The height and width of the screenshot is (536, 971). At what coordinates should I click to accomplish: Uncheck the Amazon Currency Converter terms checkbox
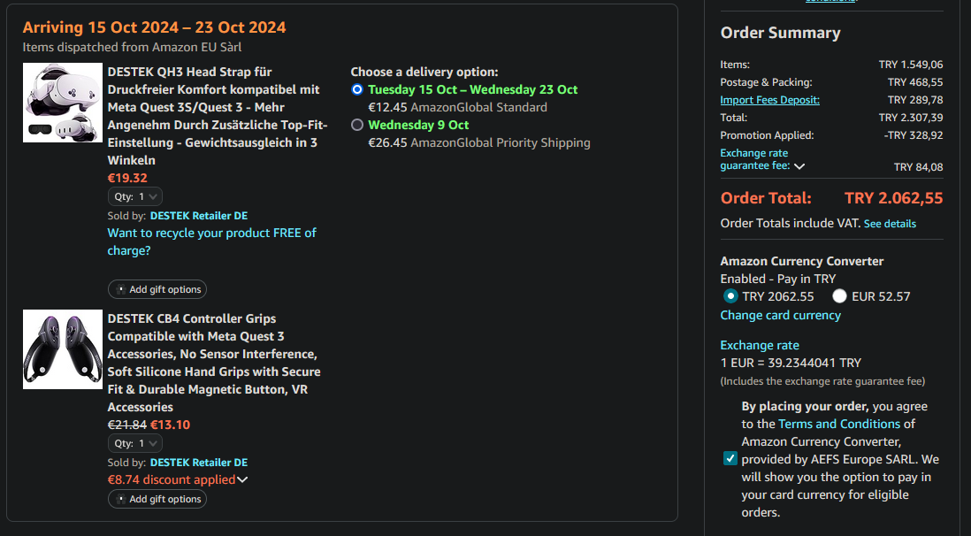point(730,458)
